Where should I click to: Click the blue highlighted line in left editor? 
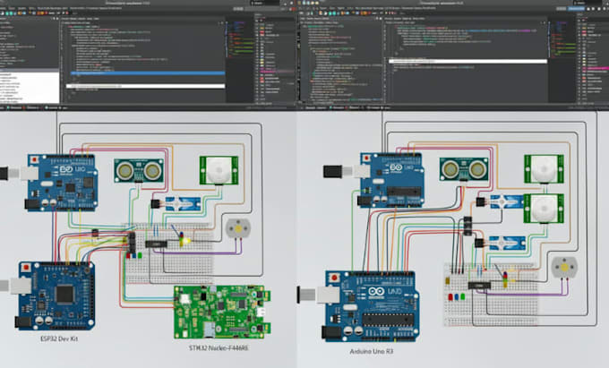tap(148, 73)
